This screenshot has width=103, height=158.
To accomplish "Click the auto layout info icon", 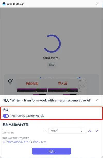I will click(42, 116).
